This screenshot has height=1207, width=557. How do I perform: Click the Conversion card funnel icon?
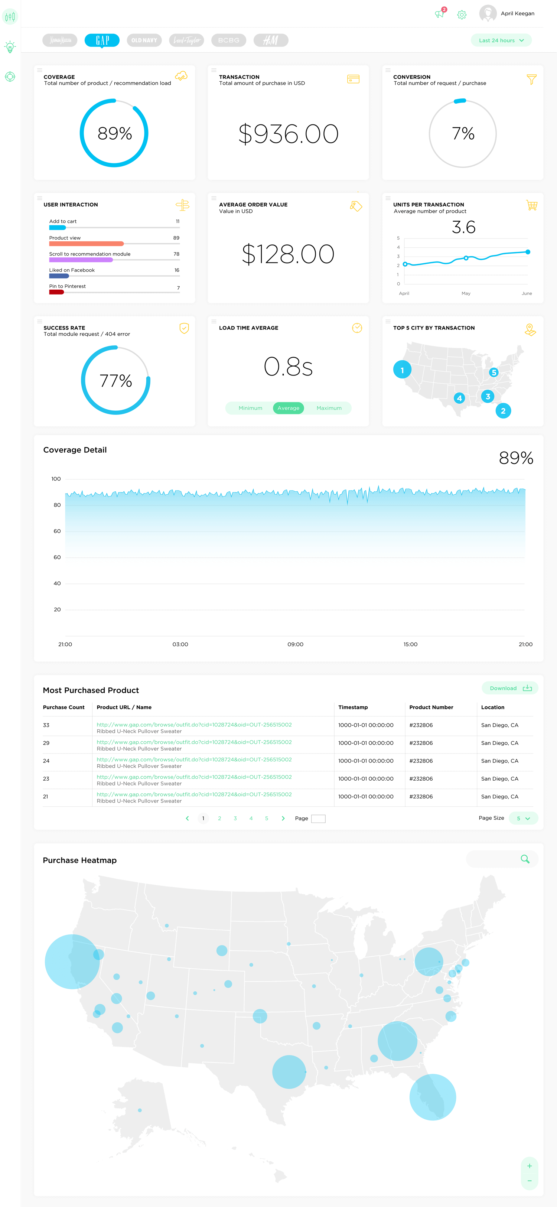pos(531,79)
